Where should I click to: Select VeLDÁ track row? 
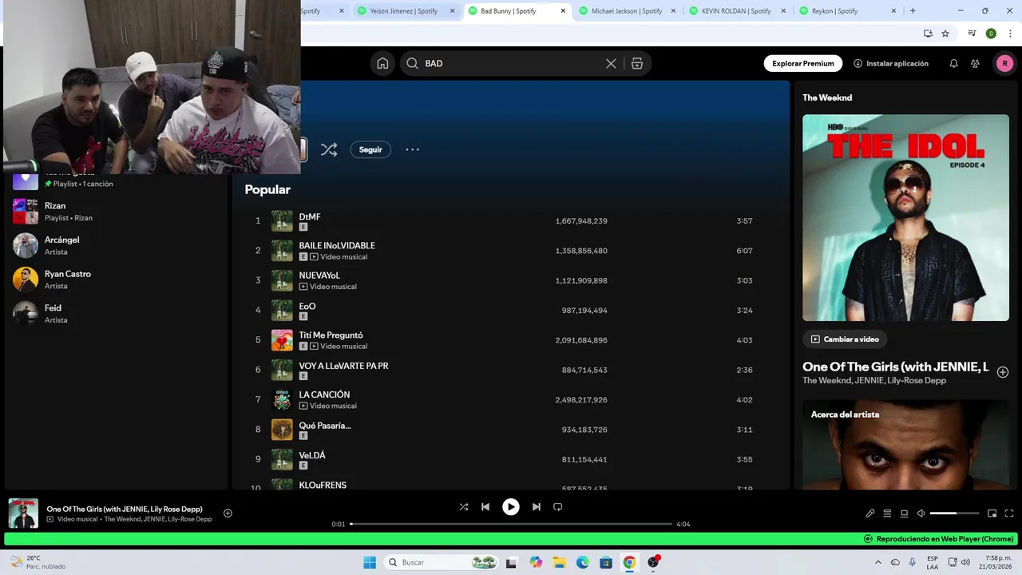click(x=511, y=459)
